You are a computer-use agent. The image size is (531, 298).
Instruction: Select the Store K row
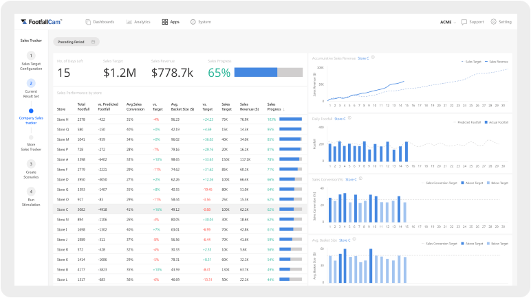pyautogui.click(x=180, y=260)
